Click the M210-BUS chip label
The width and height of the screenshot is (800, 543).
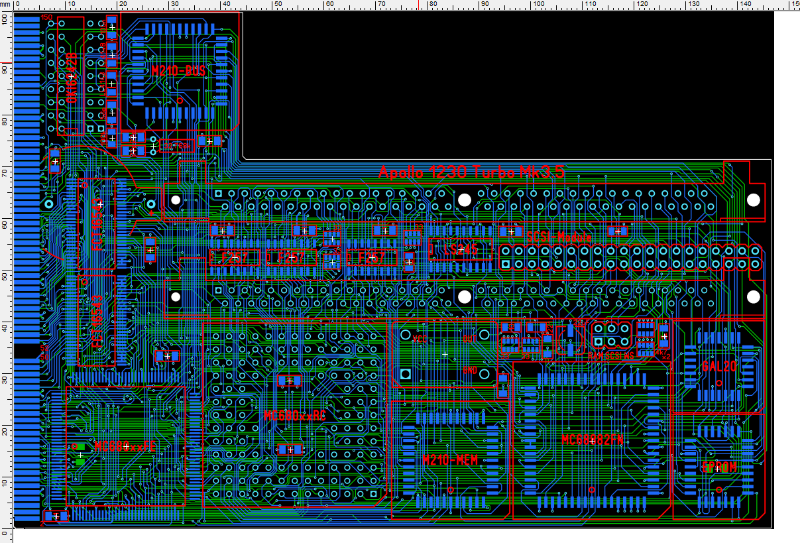coord(178,72)
